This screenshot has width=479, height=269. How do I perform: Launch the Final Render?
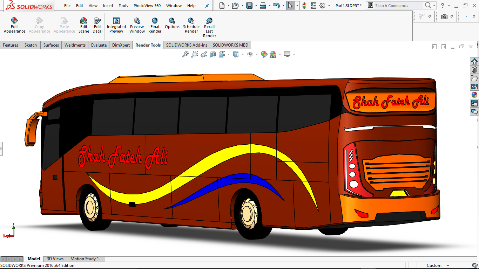click(x=155, y=25)
